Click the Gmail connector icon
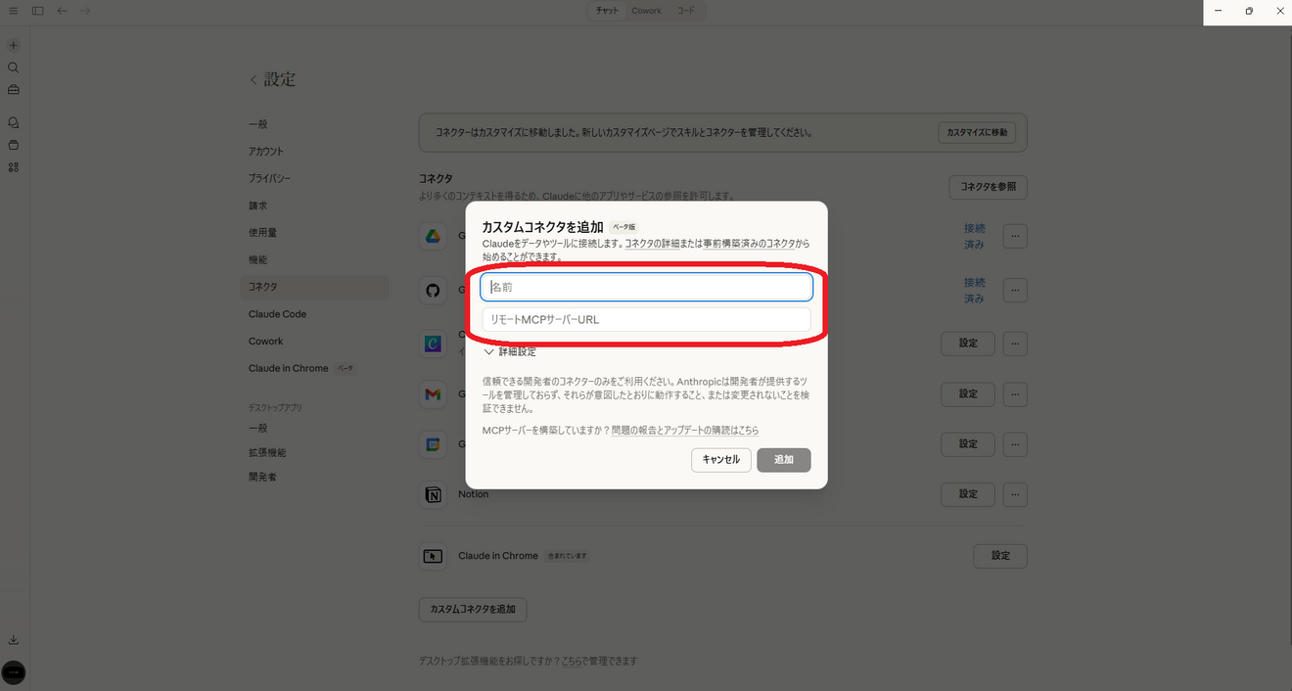The image size is (1292, 691). (x=432, y=394)
